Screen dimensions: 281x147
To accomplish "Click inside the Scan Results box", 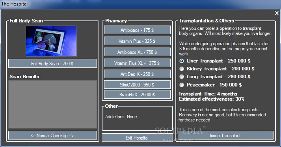I will (x=52, y=104).
